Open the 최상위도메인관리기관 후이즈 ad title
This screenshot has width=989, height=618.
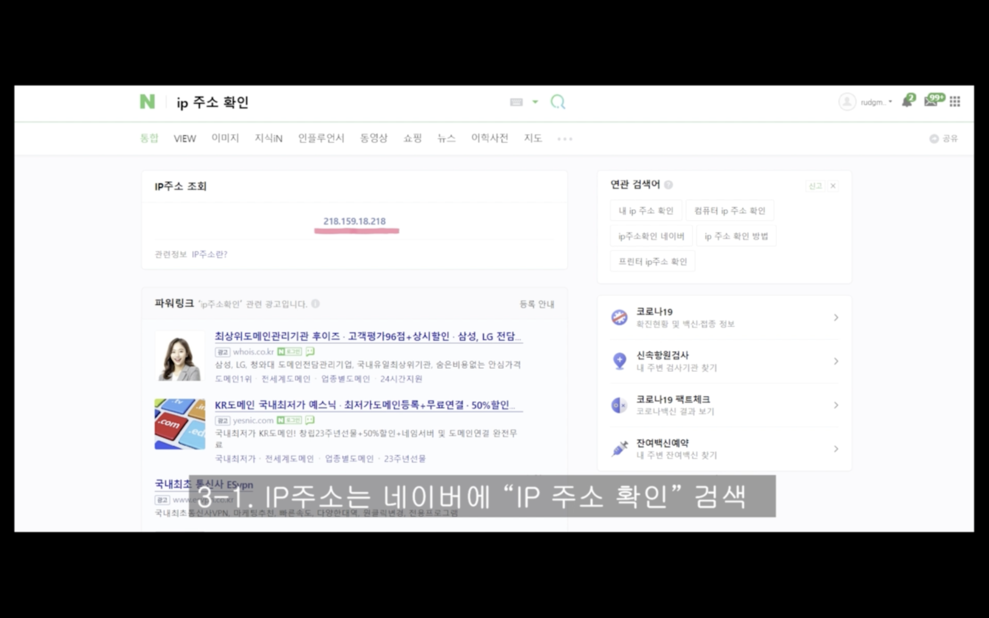368,336
